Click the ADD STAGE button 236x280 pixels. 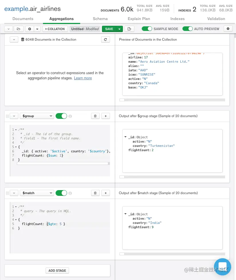(x=57, y=270)
